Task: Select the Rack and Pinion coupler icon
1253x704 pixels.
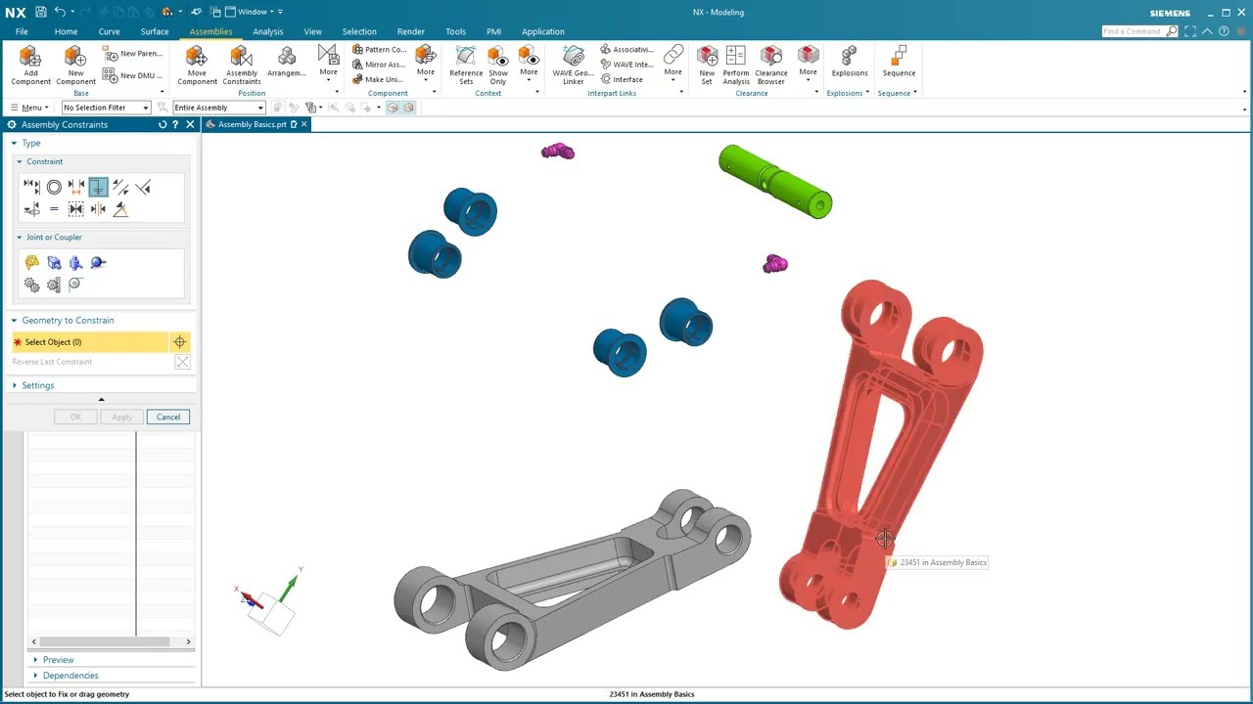Action: tap(54, 285)
